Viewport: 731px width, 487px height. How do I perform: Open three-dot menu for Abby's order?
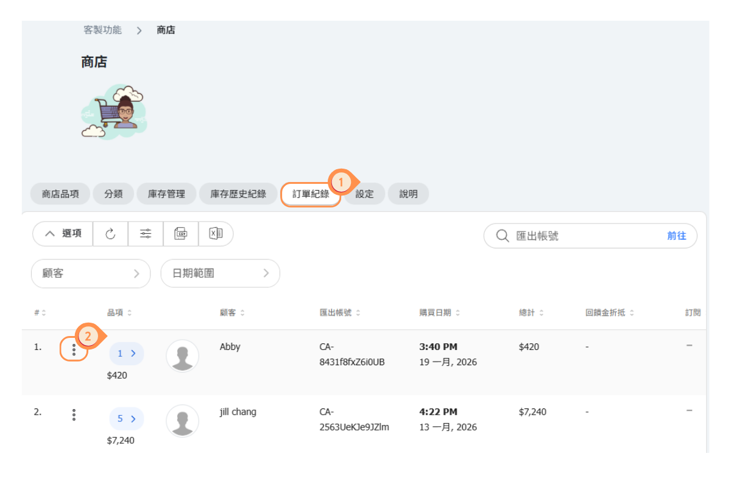(x=74, y=350)
